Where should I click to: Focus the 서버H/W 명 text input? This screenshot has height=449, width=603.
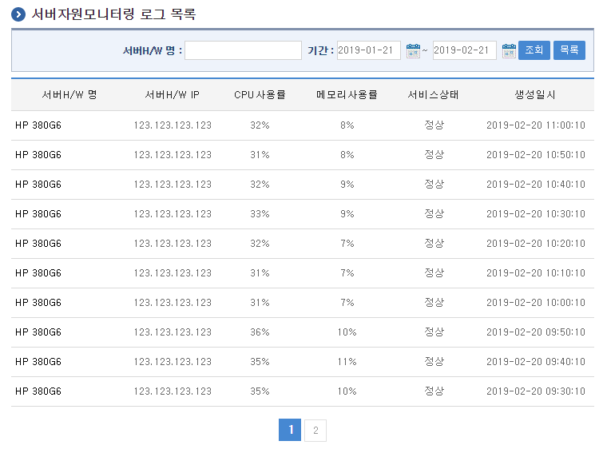pyautogui.click(x=243, y=50)
